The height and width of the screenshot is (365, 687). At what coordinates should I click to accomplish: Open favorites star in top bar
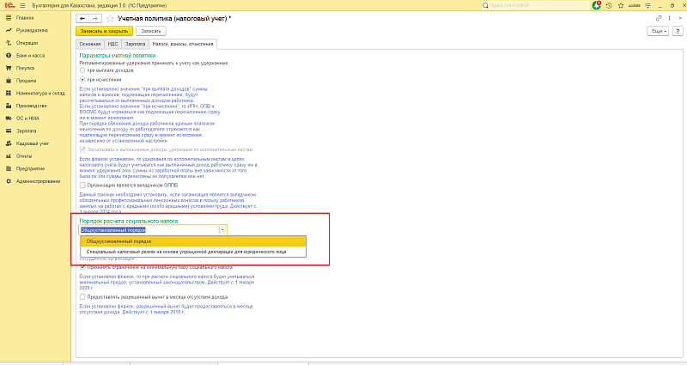tap(618, 5)
